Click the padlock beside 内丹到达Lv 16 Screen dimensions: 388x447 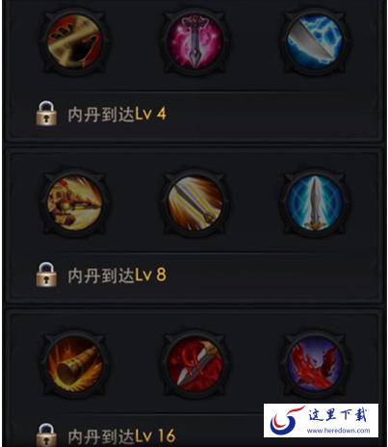46,435
